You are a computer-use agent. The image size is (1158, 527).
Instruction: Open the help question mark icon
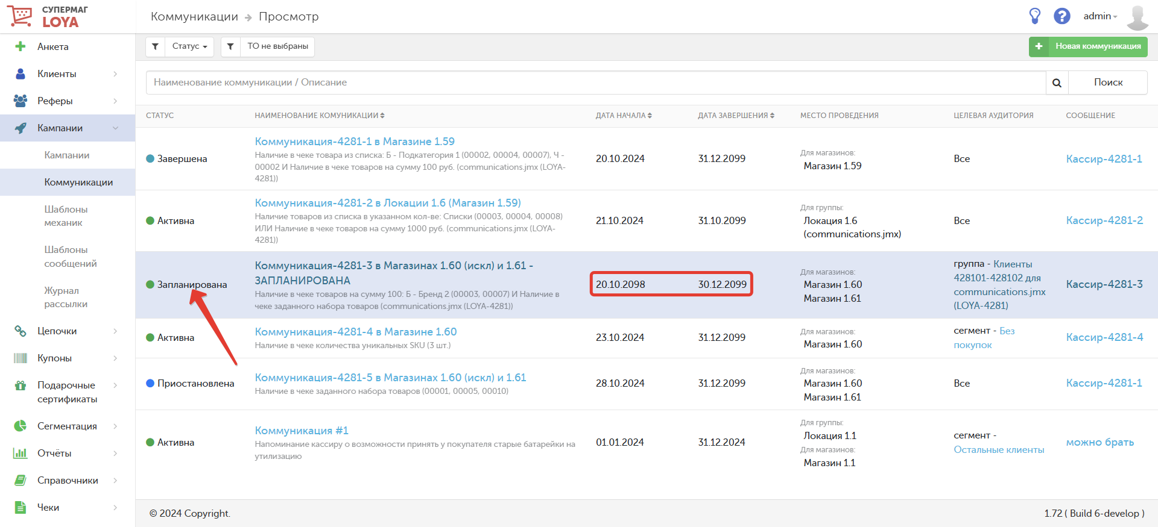(1062, 16)
